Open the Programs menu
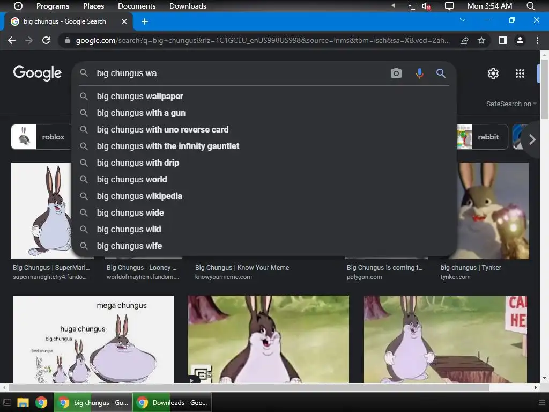Viewport: 549px width, 412px height. pos(53,6)
